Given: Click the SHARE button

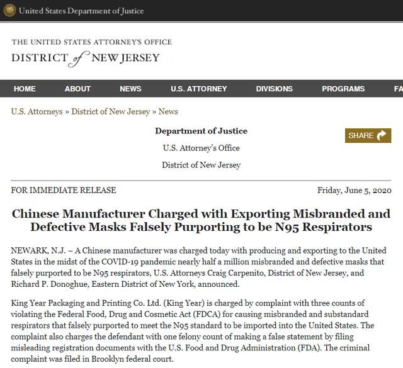Looking at the screenshot, I should point(368,135).
